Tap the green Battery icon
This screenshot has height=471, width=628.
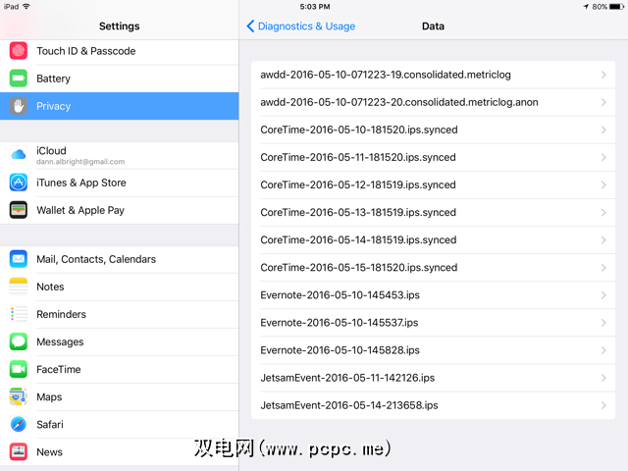[19, 78]
